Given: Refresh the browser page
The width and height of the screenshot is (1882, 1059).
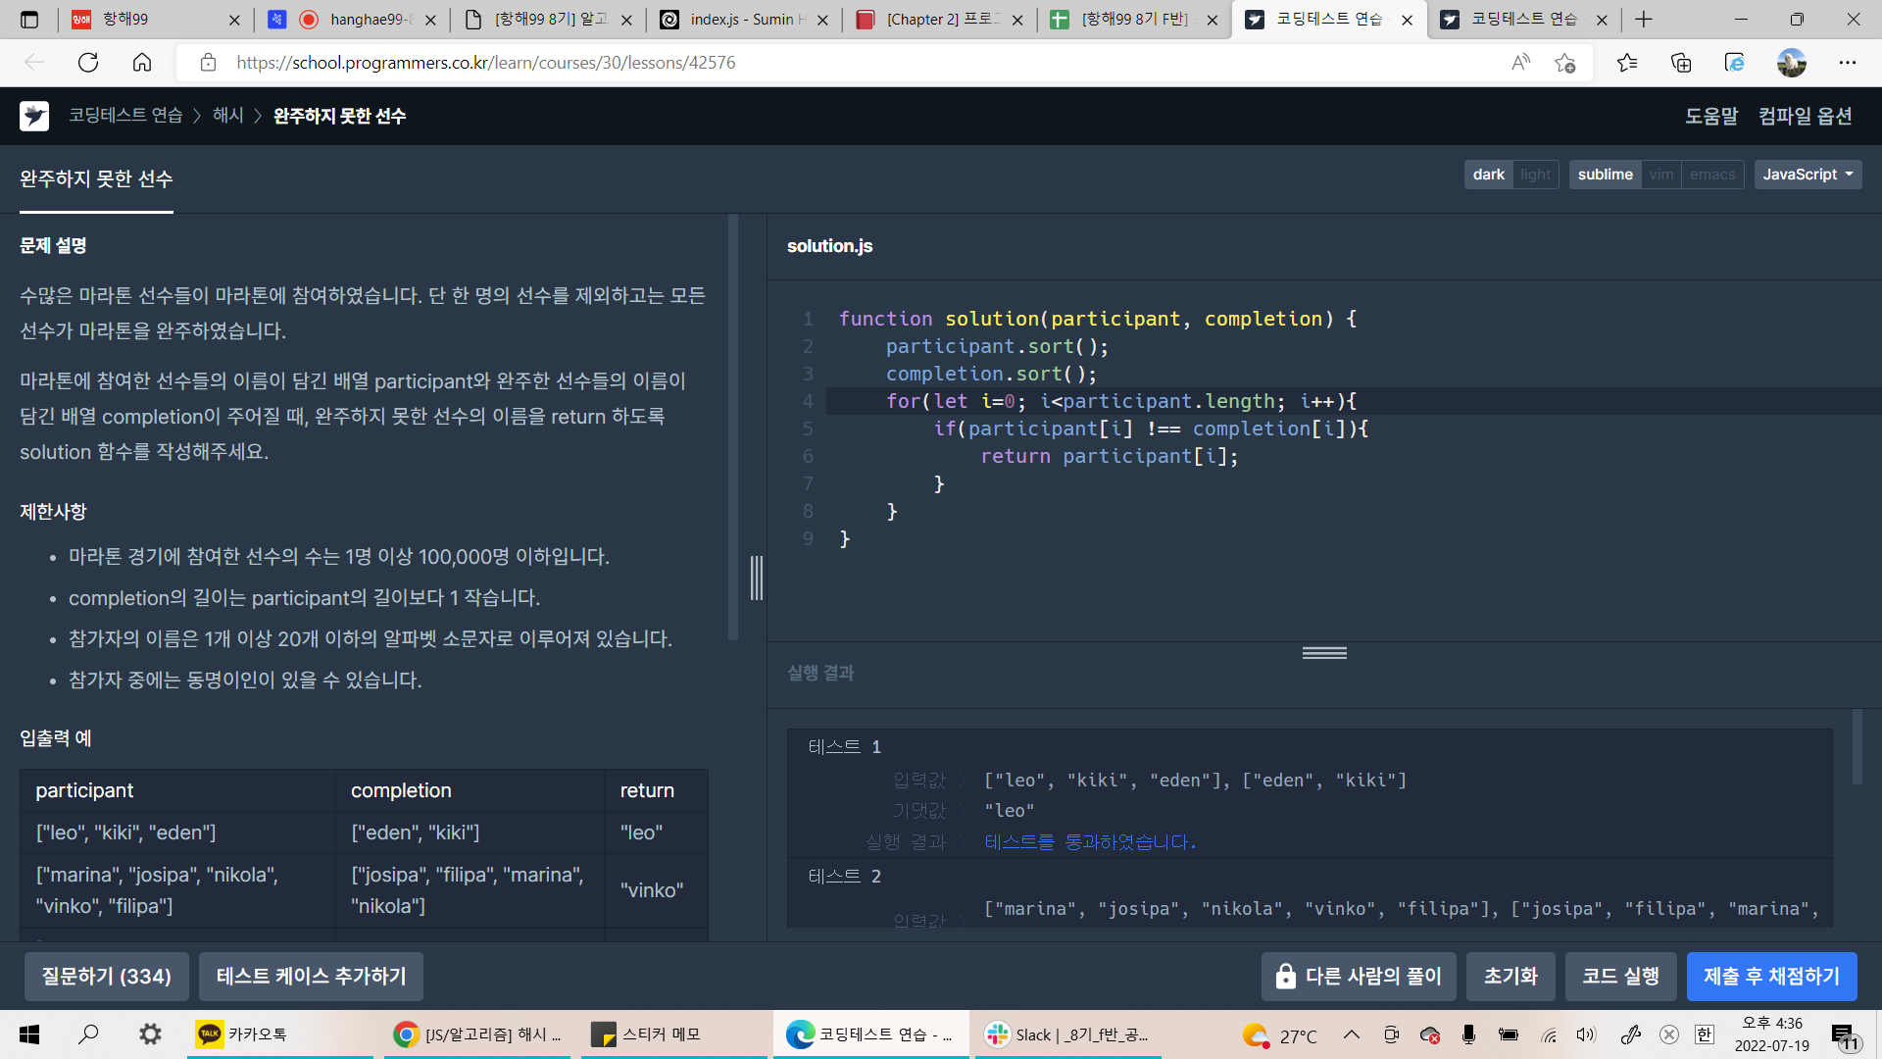Looking at the screenshot, I should (88, 63).
